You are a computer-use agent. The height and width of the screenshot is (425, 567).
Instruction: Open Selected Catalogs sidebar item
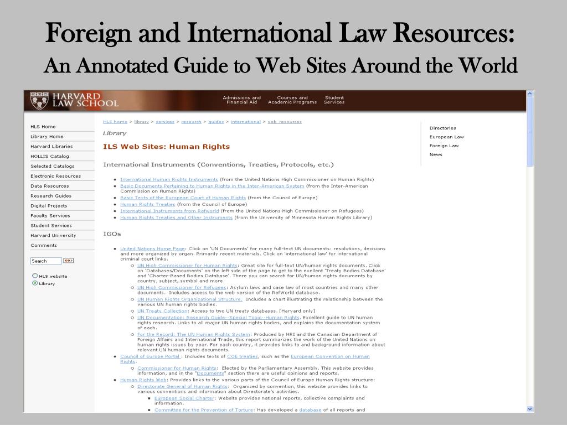(53, 166)
